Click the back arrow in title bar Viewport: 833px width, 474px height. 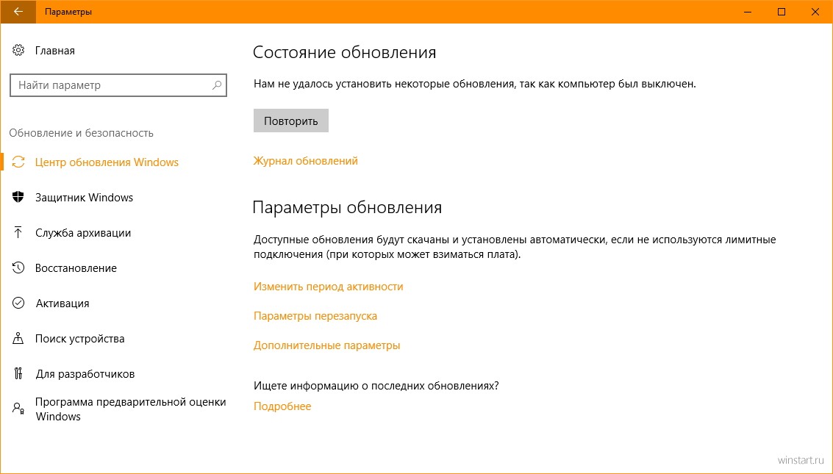tap(18, 12)
